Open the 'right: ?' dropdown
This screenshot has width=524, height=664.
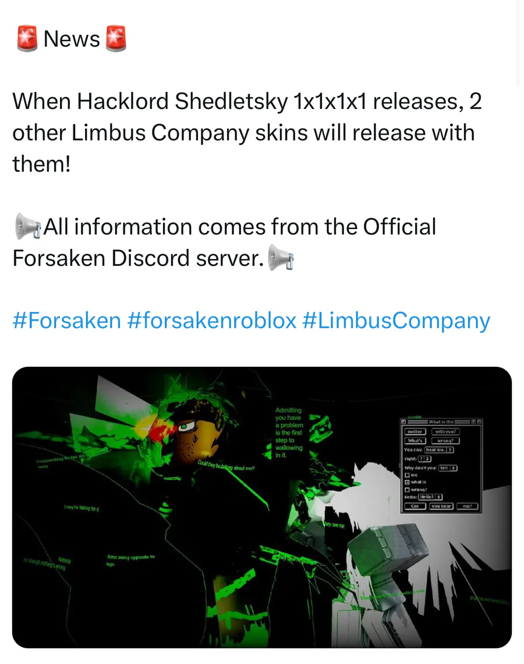pos(424,459)
